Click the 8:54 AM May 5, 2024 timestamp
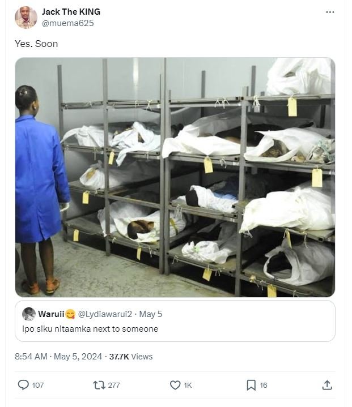This screenshot has width=352, height=407. 58,357
